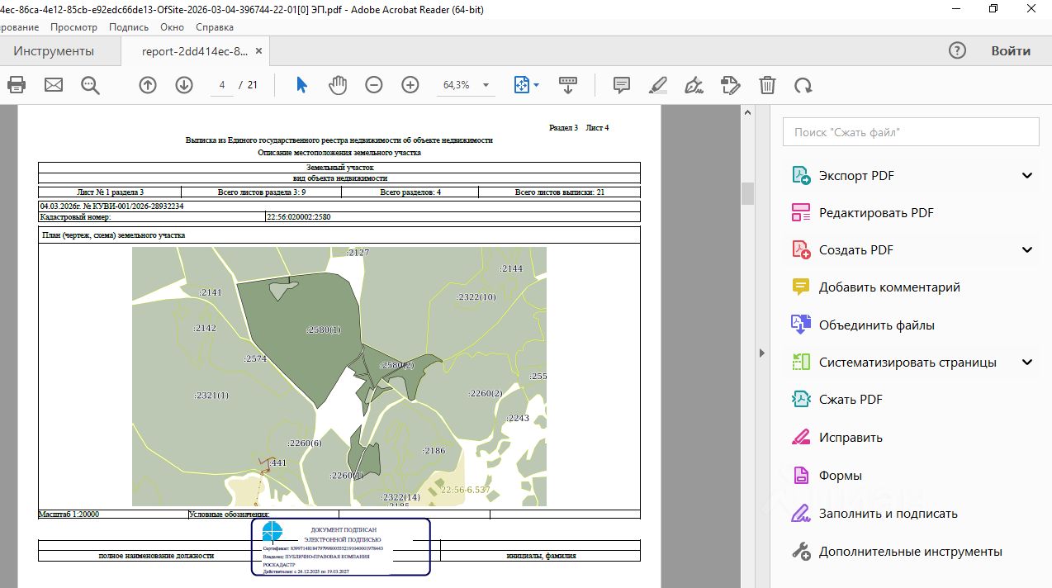The height and width of the screenshot is (588, 1052).
Task: Click the Войти sign-in button
Action: [1011, 51]
